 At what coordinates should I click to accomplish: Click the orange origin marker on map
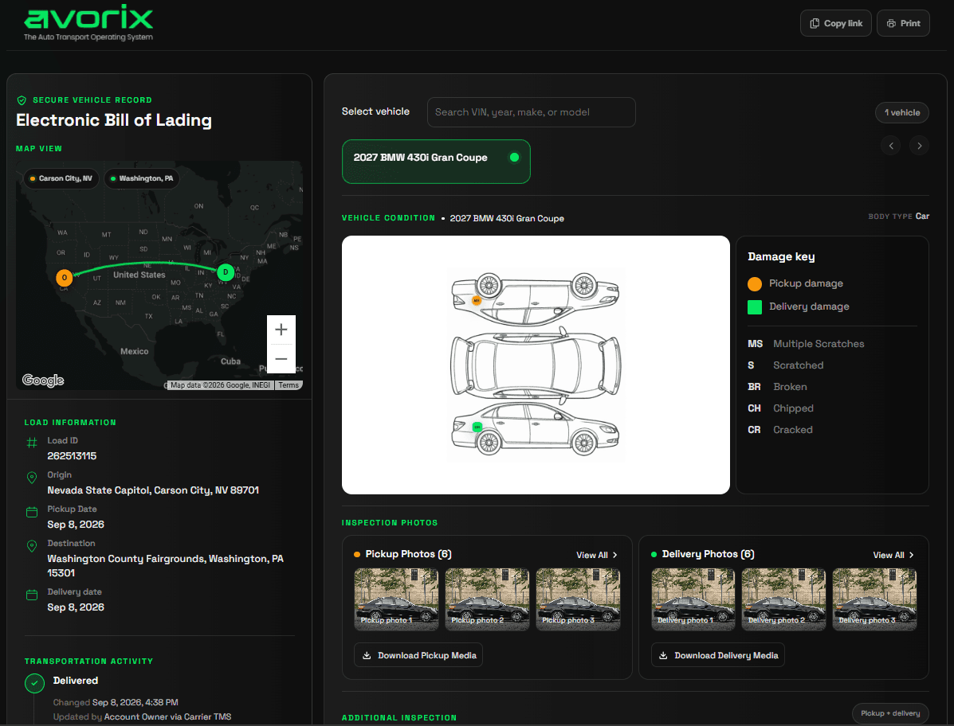click(64, 278)
